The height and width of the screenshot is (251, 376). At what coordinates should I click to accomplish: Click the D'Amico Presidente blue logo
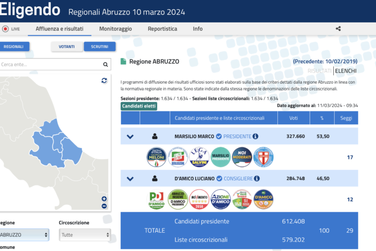(263, 199)
